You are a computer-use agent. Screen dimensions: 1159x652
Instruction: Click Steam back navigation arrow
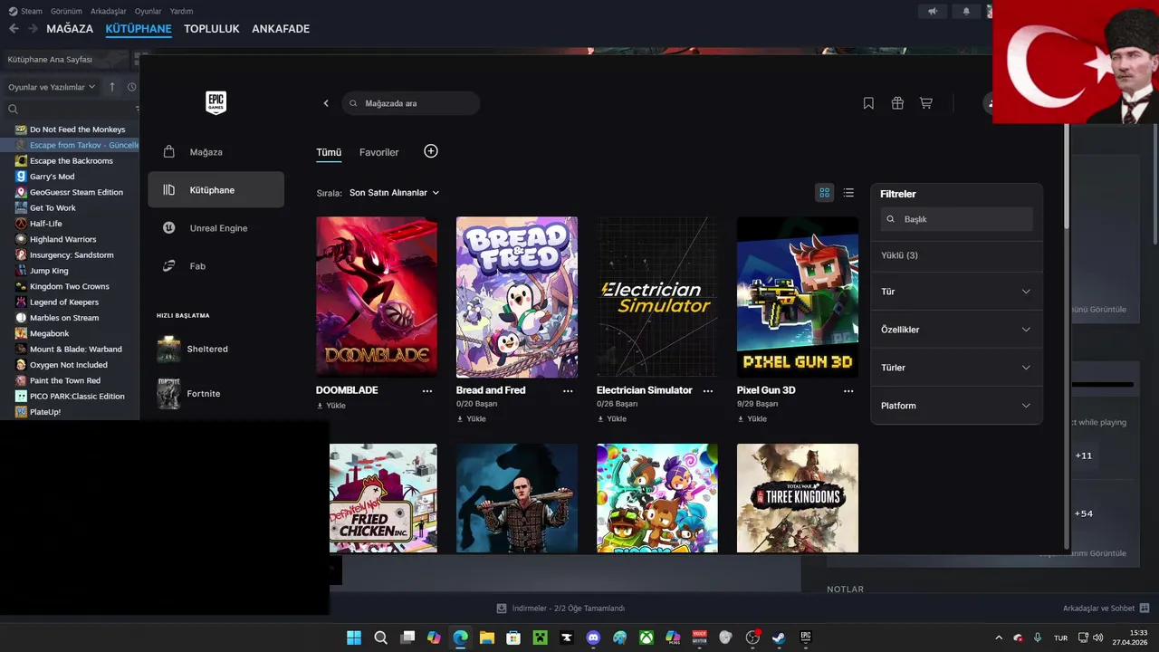pos(14,29)
